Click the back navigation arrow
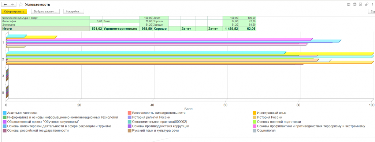 [x=5, y=4]
